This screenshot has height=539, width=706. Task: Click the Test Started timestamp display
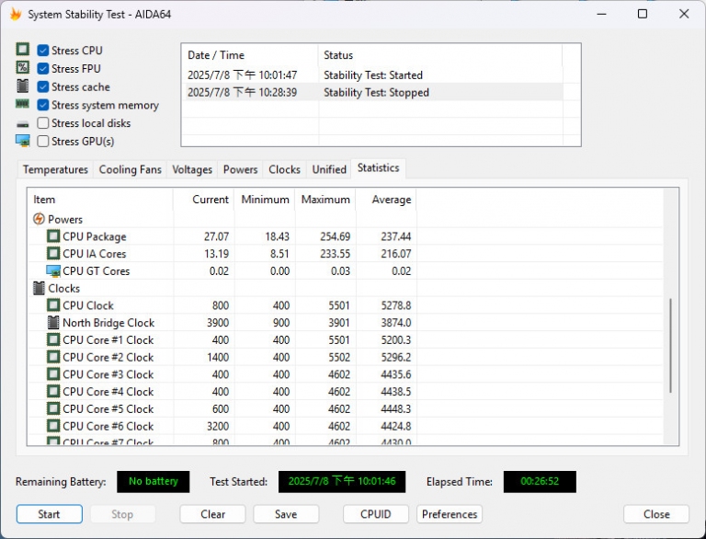point(342,481)
